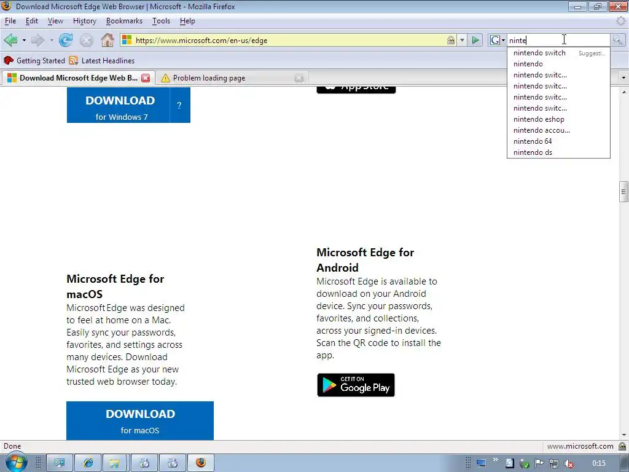Click the scrollbar down arrow
This screenshot has width=629, height=472.
(x=623, y=435)
